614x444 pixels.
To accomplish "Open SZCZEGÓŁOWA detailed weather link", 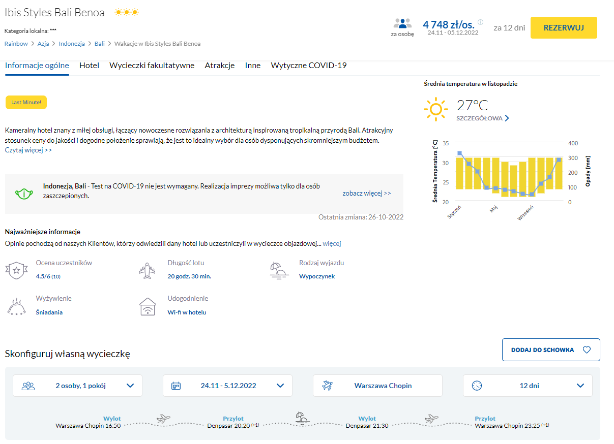I will pos(483,118).
